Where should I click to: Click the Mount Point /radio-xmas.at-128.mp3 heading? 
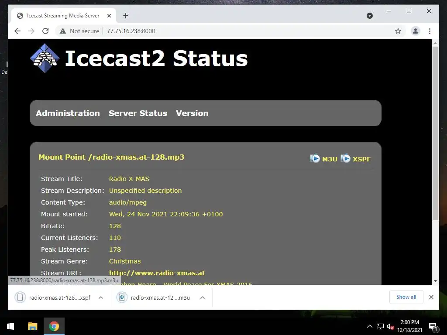[111, 157]
